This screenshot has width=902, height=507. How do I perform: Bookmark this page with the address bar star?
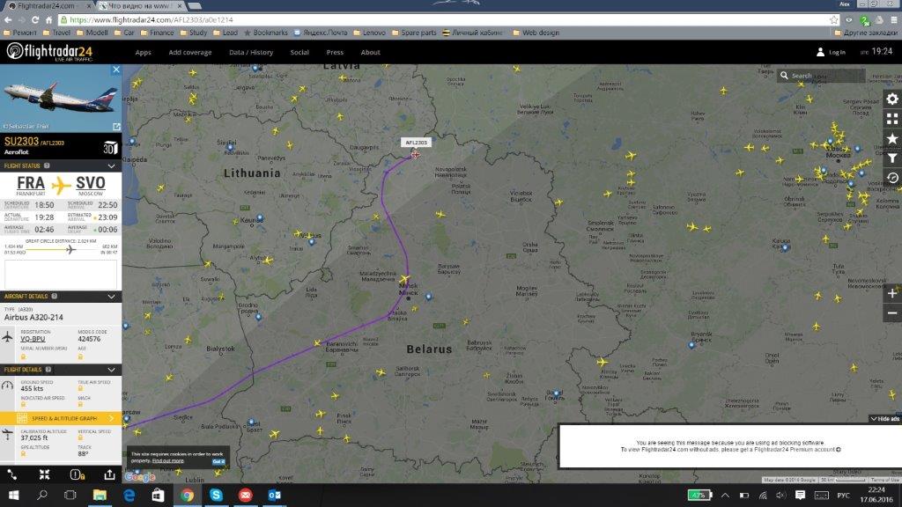[x=833, y=19]
